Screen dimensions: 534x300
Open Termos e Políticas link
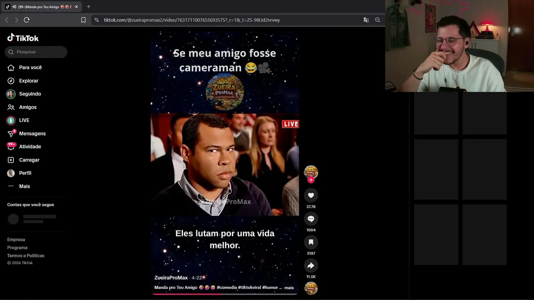pos(26,255)
